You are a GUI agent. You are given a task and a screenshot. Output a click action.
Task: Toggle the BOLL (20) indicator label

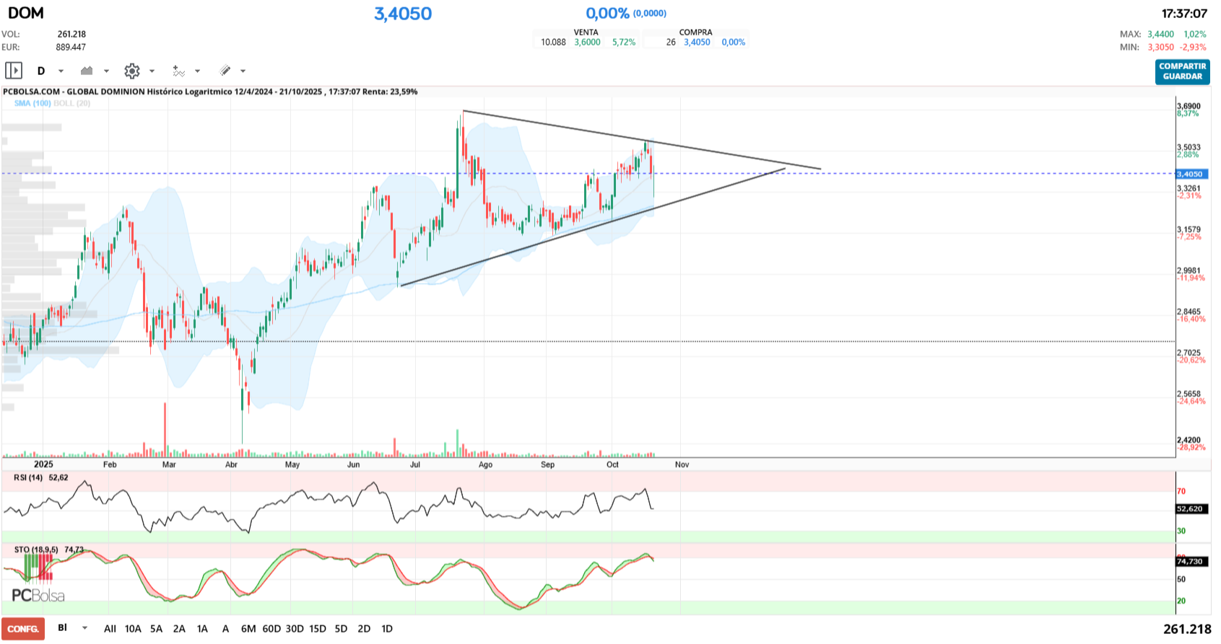(x=72, y=104)
